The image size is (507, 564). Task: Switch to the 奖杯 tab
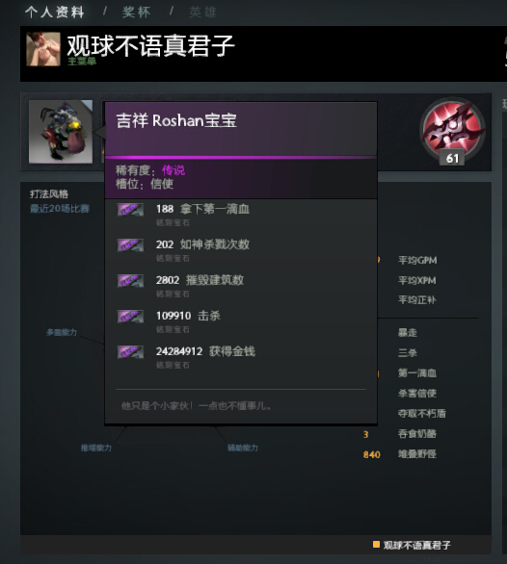click(136, 13)
